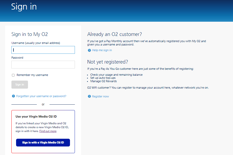Viewport: 233px width, 155px height.
Task: Click inside the Password input field
Action: tap(43, 64)
